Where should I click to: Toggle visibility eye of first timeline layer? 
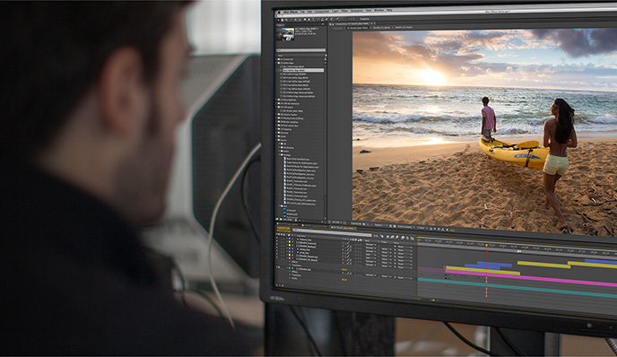click(276, 239)
